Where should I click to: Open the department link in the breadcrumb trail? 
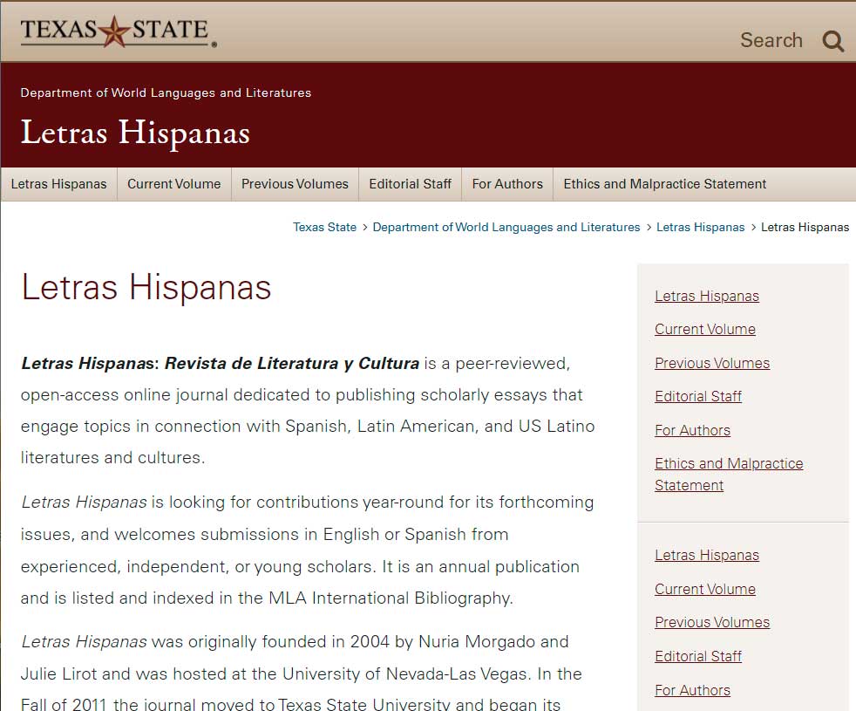pos(506,228)
